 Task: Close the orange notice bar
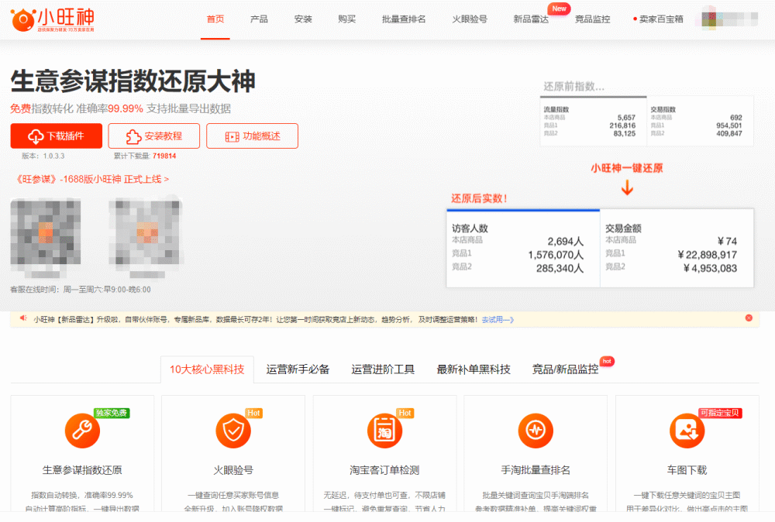click(749, 318)
